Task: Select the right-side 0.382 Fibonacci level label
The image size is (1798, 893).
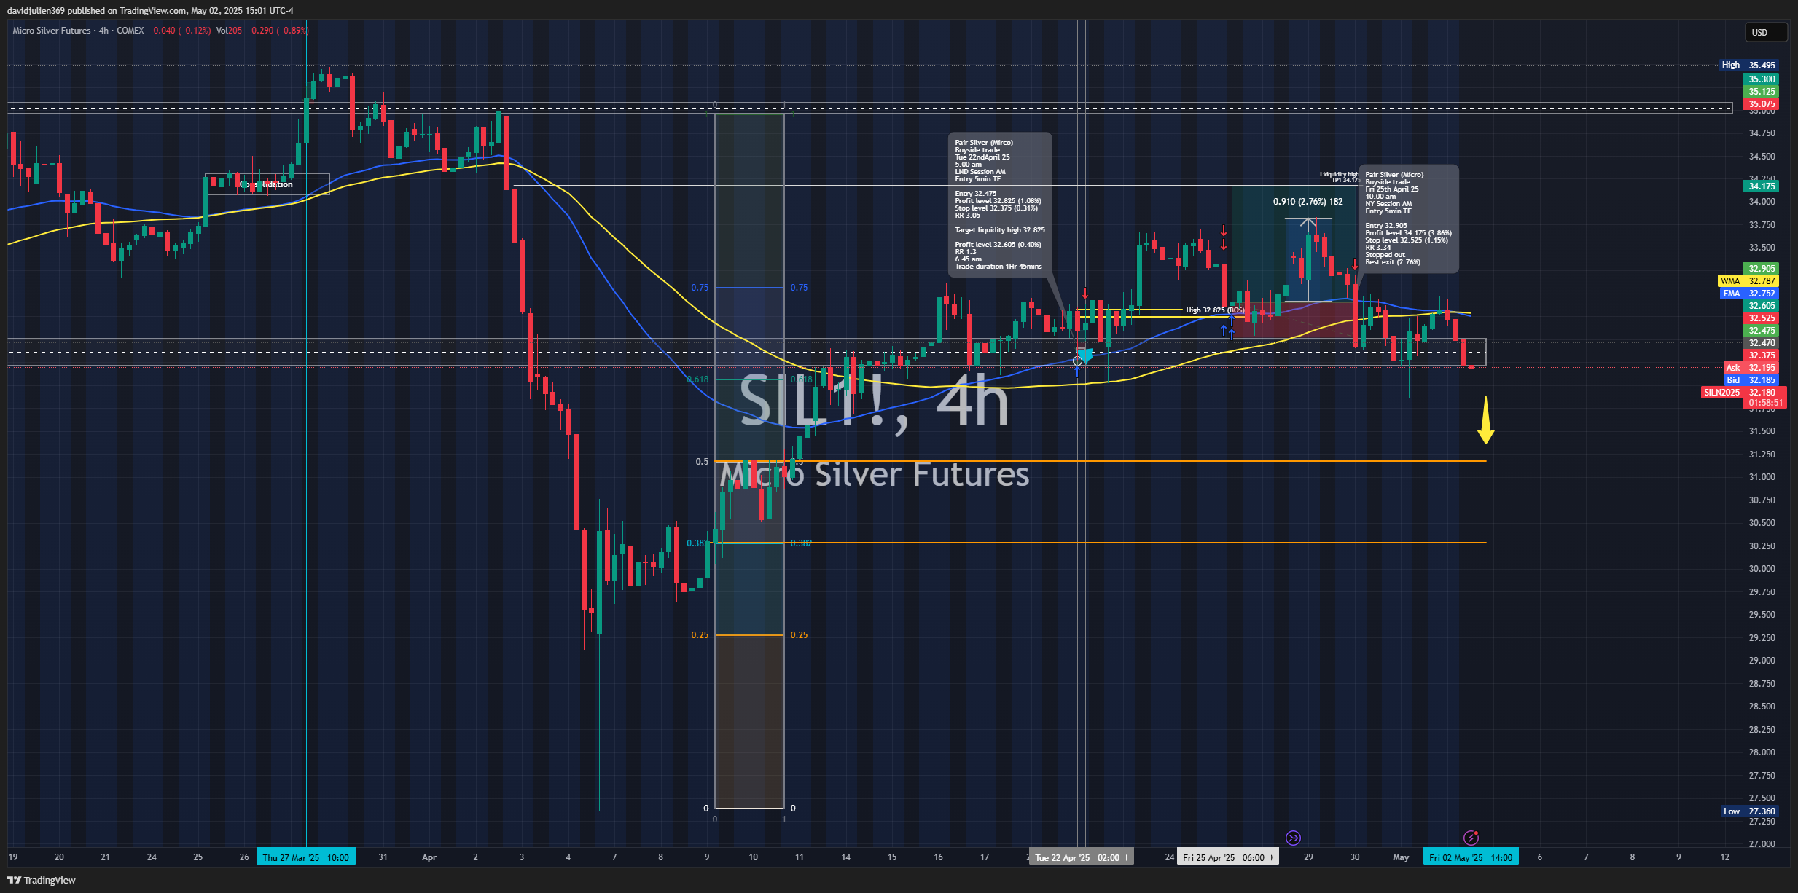Action: (x=801, y=543)
